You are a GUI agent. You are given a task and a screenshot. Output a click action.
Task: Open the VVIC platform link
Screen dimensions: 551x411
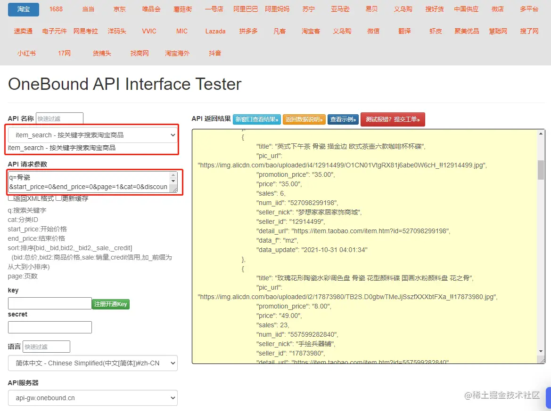tap(149, 31)
